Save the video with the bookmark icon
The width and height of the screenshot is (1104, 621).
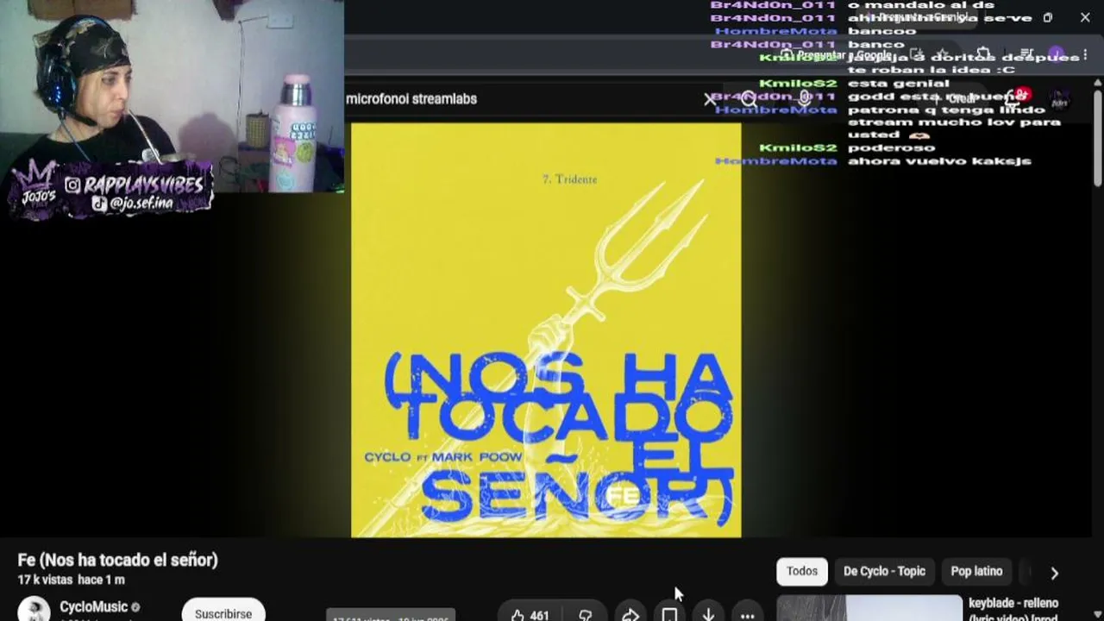pos(669,615)
